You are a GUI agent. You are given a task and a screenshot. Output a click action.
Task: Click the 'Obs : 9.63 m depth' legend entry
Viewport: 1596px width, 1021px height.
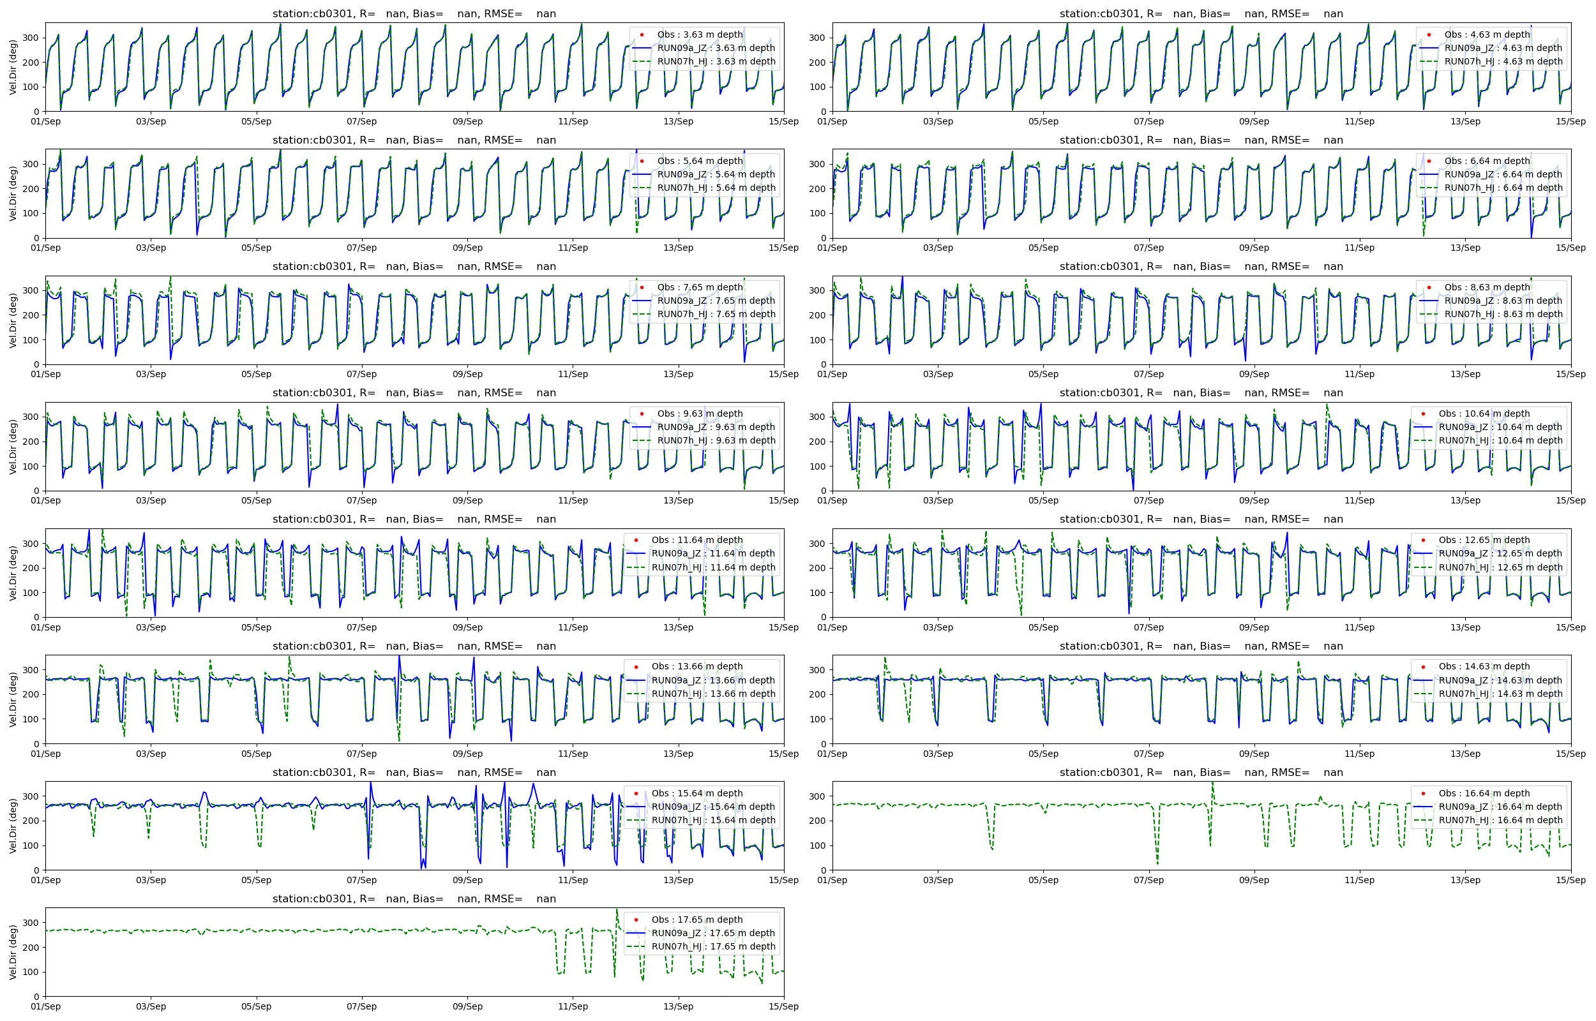point(700,414)
